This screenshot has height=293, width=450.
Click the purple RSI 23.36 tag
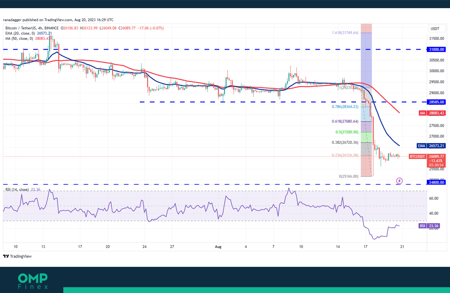tap(429, 226)
